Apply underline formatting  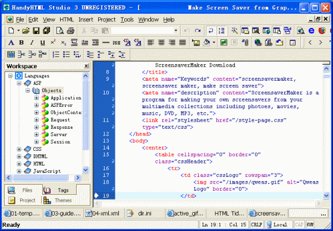pos(42,43)
